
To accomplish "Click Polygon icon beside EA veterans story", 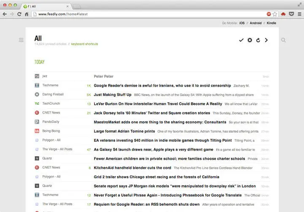I will coord(37,140).
